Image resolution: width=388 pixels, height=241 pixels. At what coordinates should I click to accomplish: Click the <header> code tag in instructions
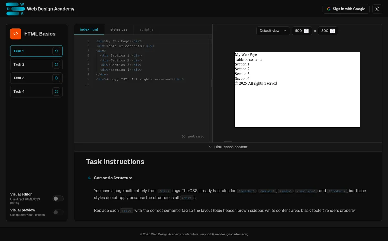[x=247, y=191]
